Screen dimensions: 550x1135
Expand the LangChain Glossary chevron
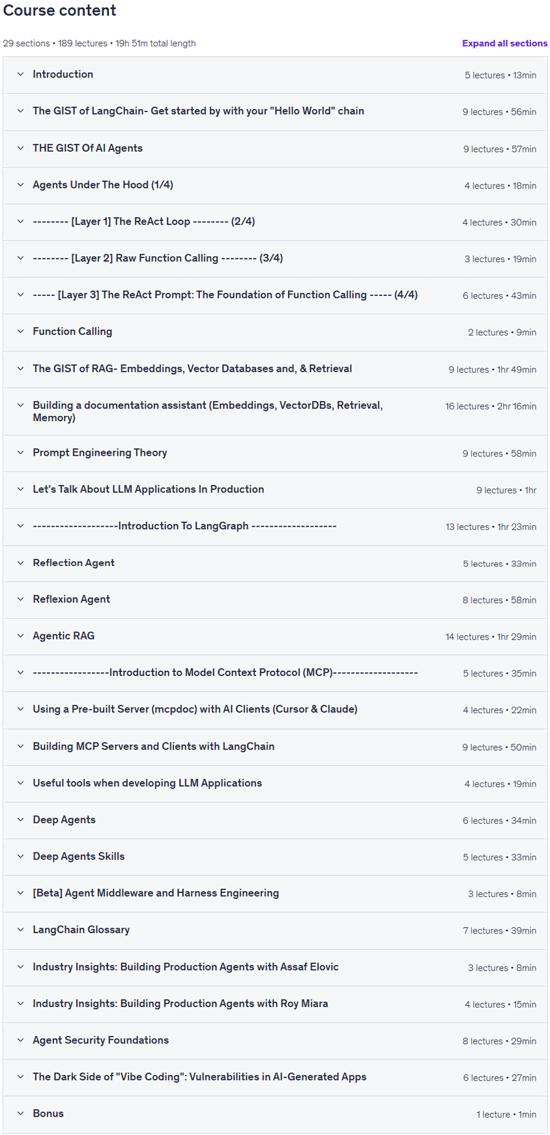20,930
